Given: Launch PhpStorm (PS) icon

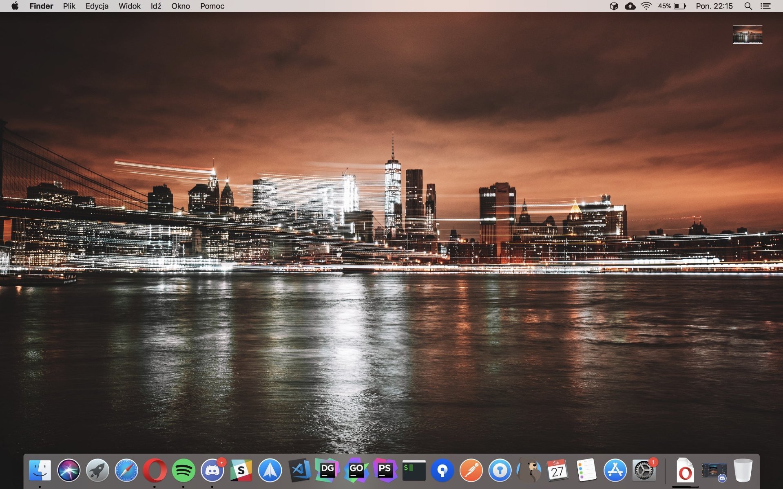Looking at the screenshot, I should 385,470.
